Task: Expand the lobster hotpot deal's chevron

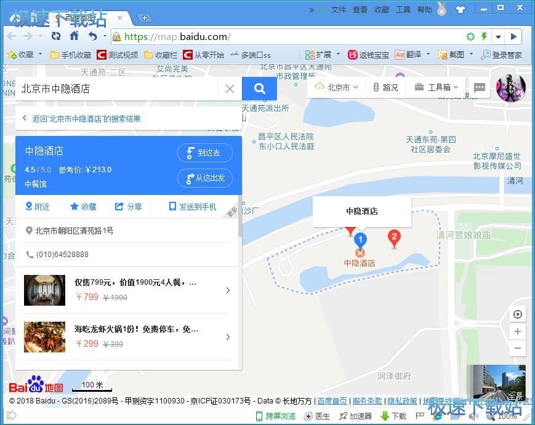Action: point(228,337)
